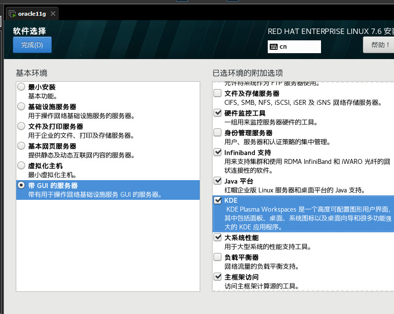This screenshot has width=394, height=314.
Task: Uncheck 硬件监控工具 add-on
Action: (217, 113)
